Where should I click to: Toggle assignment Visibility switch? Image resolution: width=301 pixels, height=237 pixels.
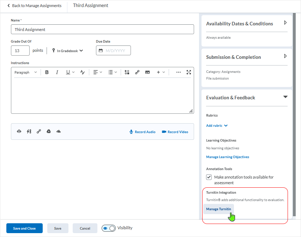click(x=109, y=228)
